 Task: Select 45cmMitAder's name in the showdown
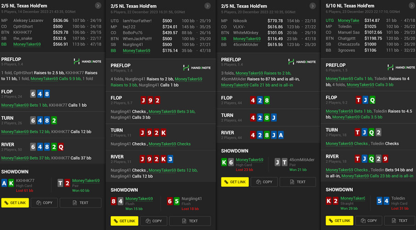click(302, 160)
